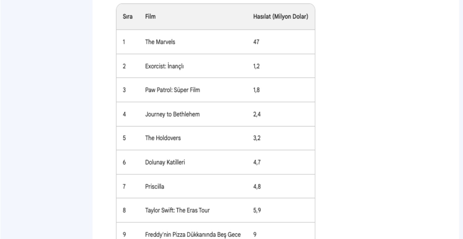Click the Hasılat (Milyon Dolar) header
463x239 pixels.
click(x=281, y=17)
